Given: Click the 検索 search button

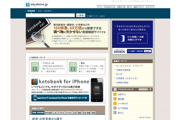Looking at the screenshot, I should coord(81,15).
